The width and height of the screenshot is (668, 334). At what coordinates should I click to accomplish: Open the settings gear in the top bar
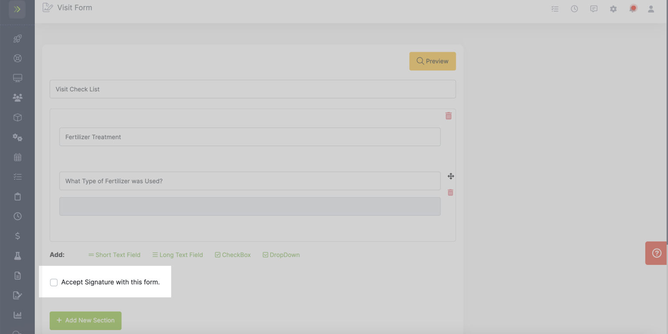[x=613, y=8]
